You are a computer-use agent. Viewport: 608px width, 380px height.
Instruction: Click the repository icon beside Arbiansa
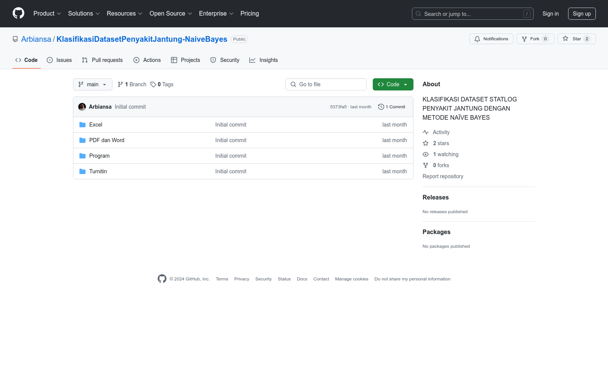coord(15,39)
